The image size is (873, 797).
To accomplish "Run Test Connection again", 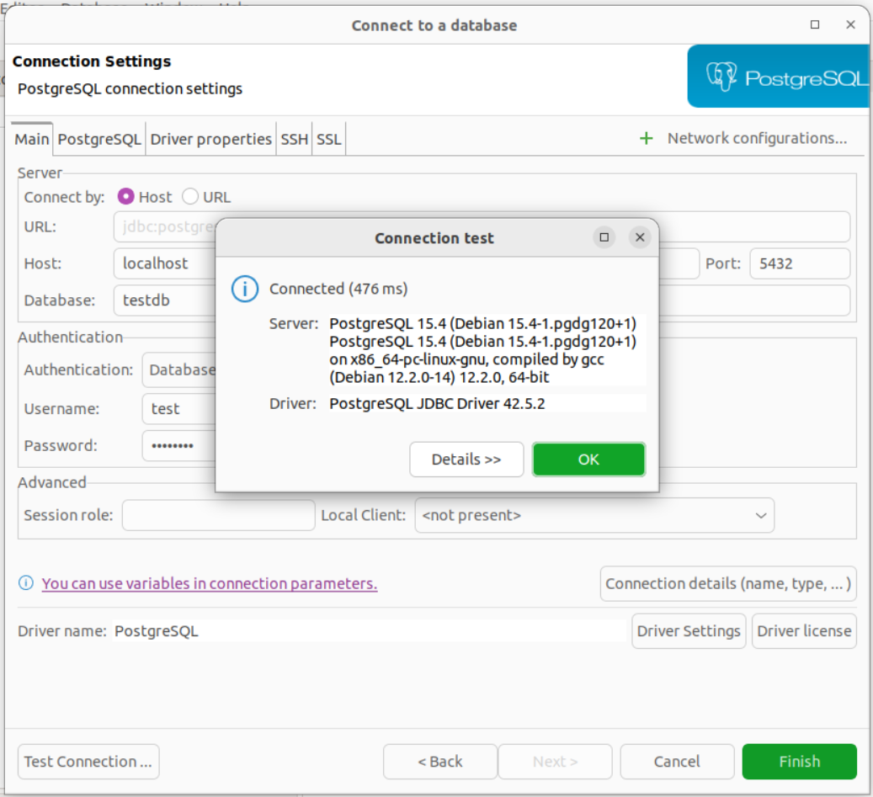I will point(88,761).
